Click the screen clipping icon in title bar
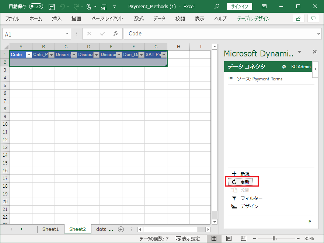This screenshot has height=243, width=324. (x=104, y=7)
